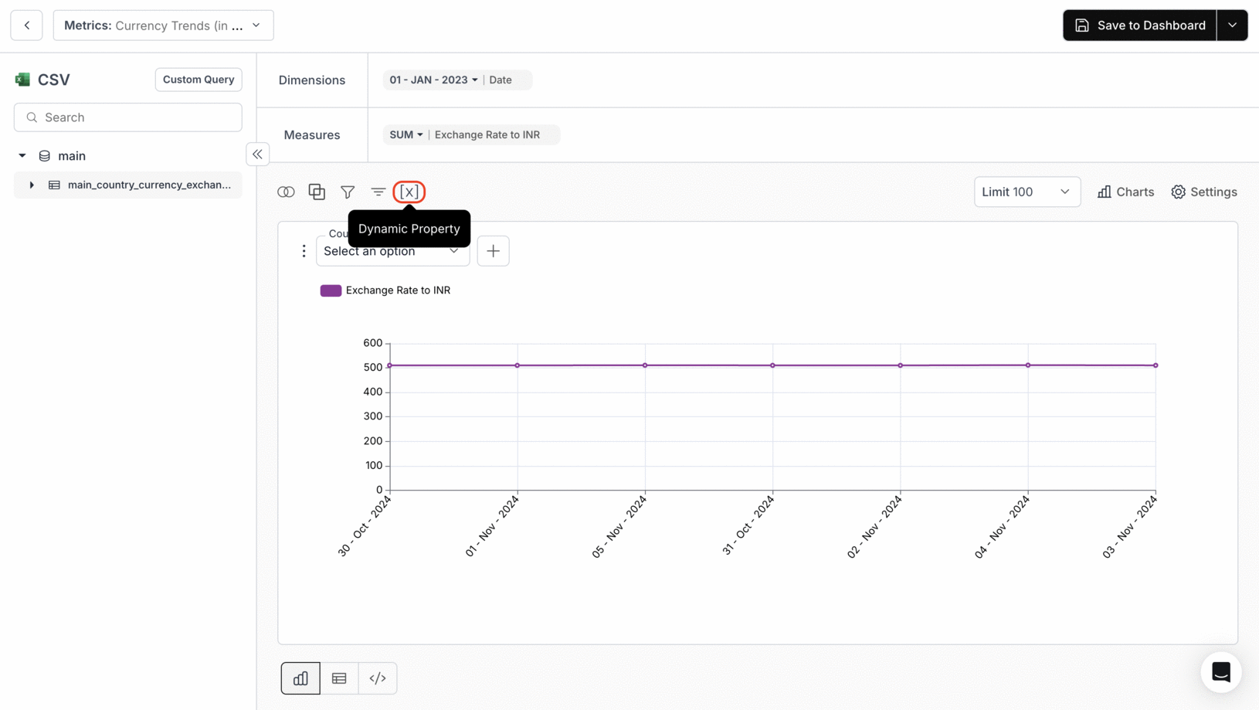
Task: Open the Limit 100 dropdown
Action: pos(1027,192)
